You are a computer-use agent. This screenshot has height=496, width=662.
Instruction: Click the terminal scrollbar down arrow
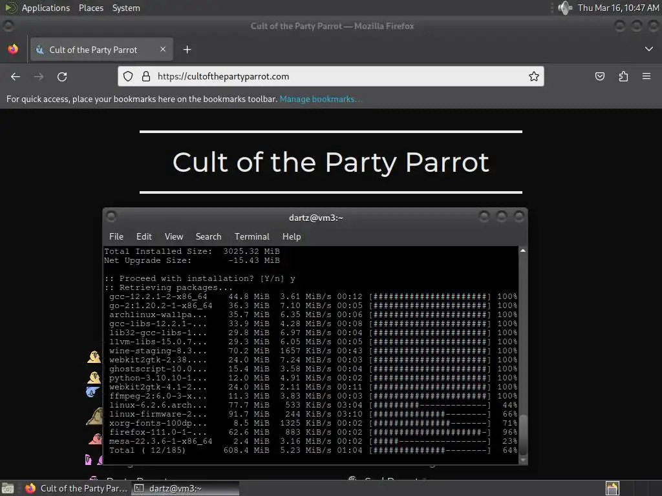coord(523,460)
